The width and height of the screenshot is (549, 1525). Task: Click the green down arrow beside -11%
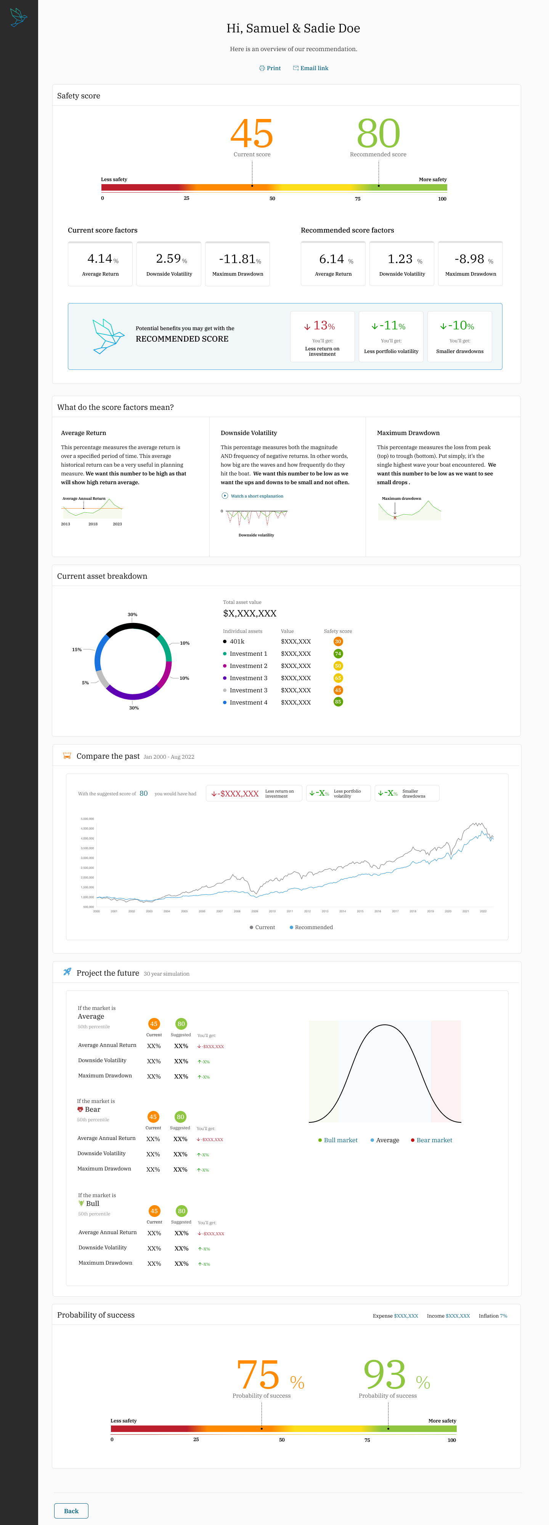[x=375, y=327]
